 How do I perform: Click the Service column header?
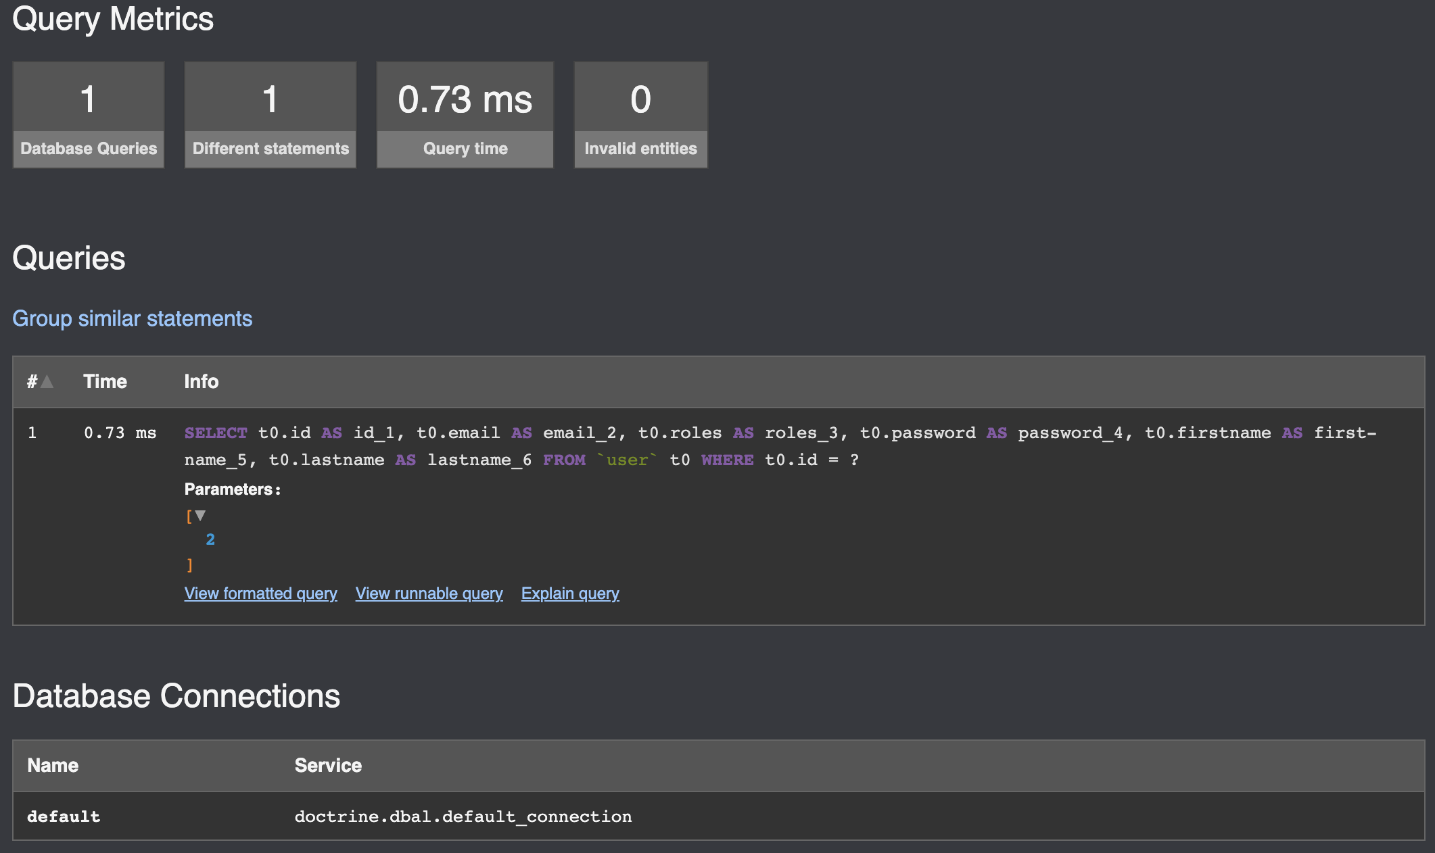328,766
